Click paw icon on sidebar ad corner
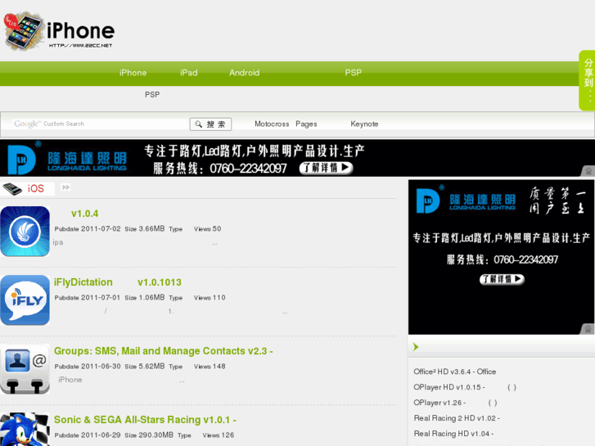The image size is (595, 446). coord(588,329)
